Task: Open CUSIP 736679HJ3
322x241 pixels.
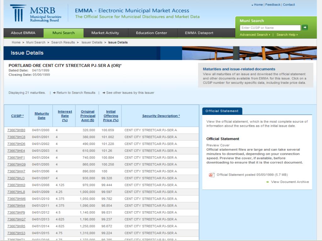Action: coord(16,178)
